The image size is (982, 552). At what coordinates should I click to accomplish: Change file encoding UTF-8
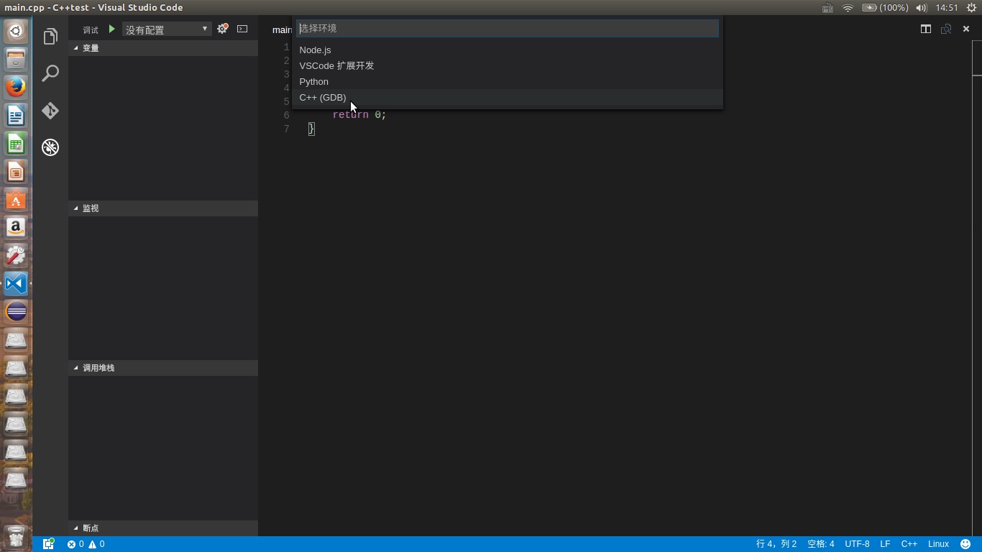pos(857,544)
